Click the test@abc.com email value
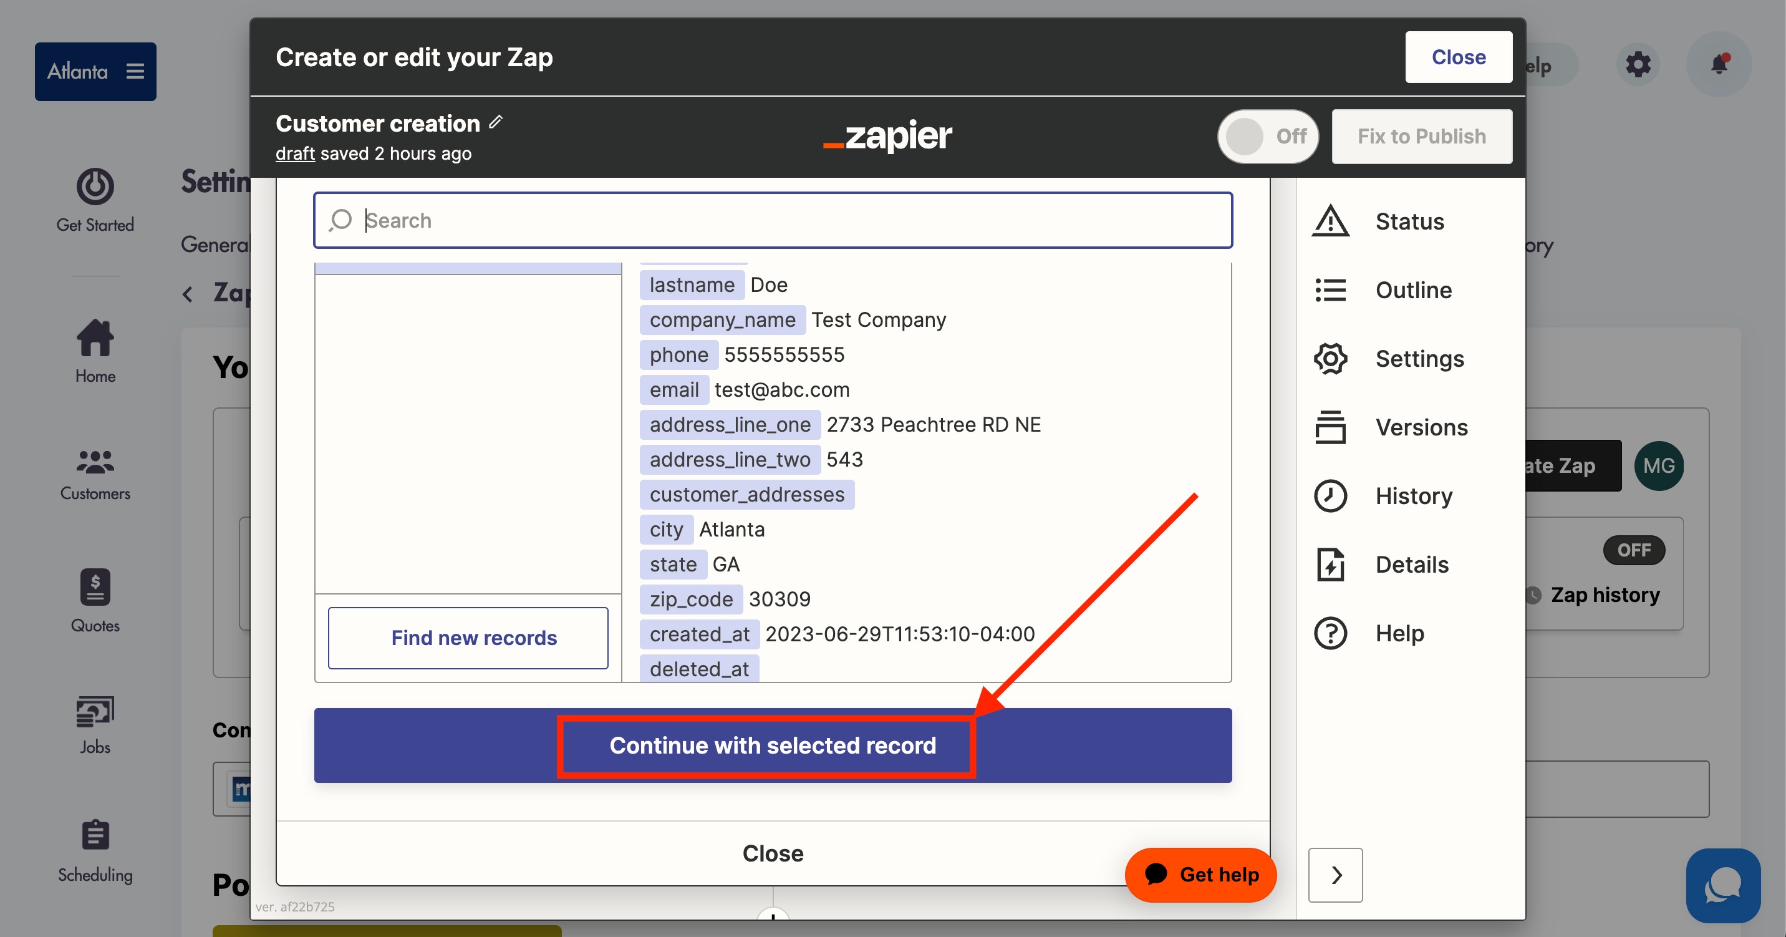The width and height of the screenshot is (1786, 937). click(x=781, y=389)
